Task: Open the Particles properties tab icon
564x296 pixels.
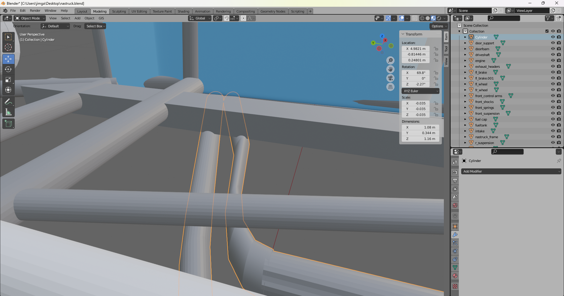Action: [455, 243]
